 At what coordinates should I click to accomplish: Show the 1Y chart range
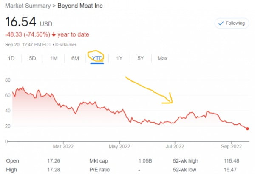click(119, 58)
